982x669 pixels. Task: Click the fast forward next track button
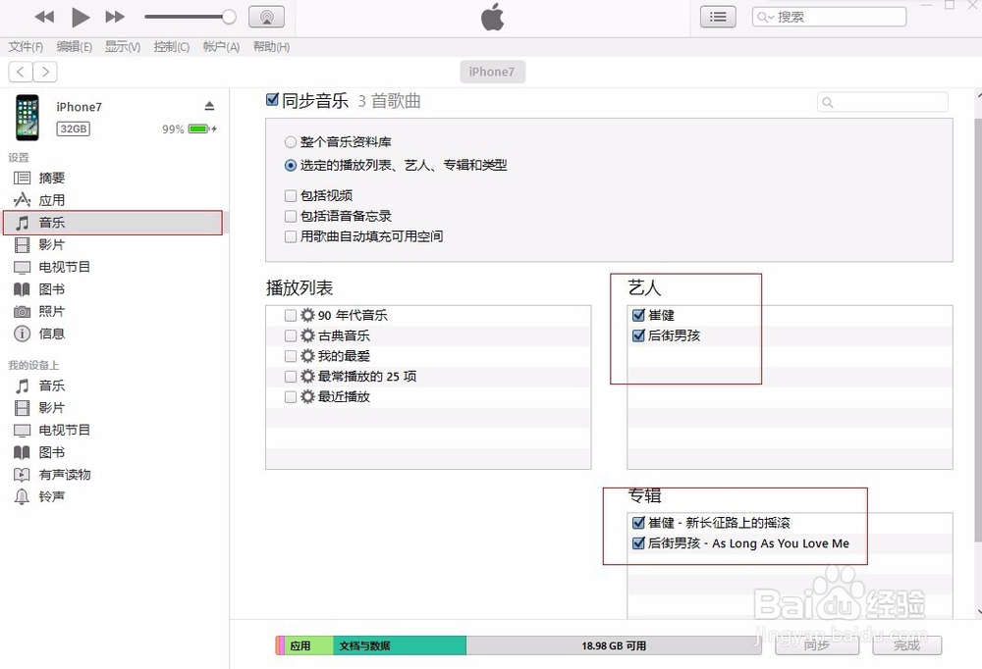[x=115, y=17]
